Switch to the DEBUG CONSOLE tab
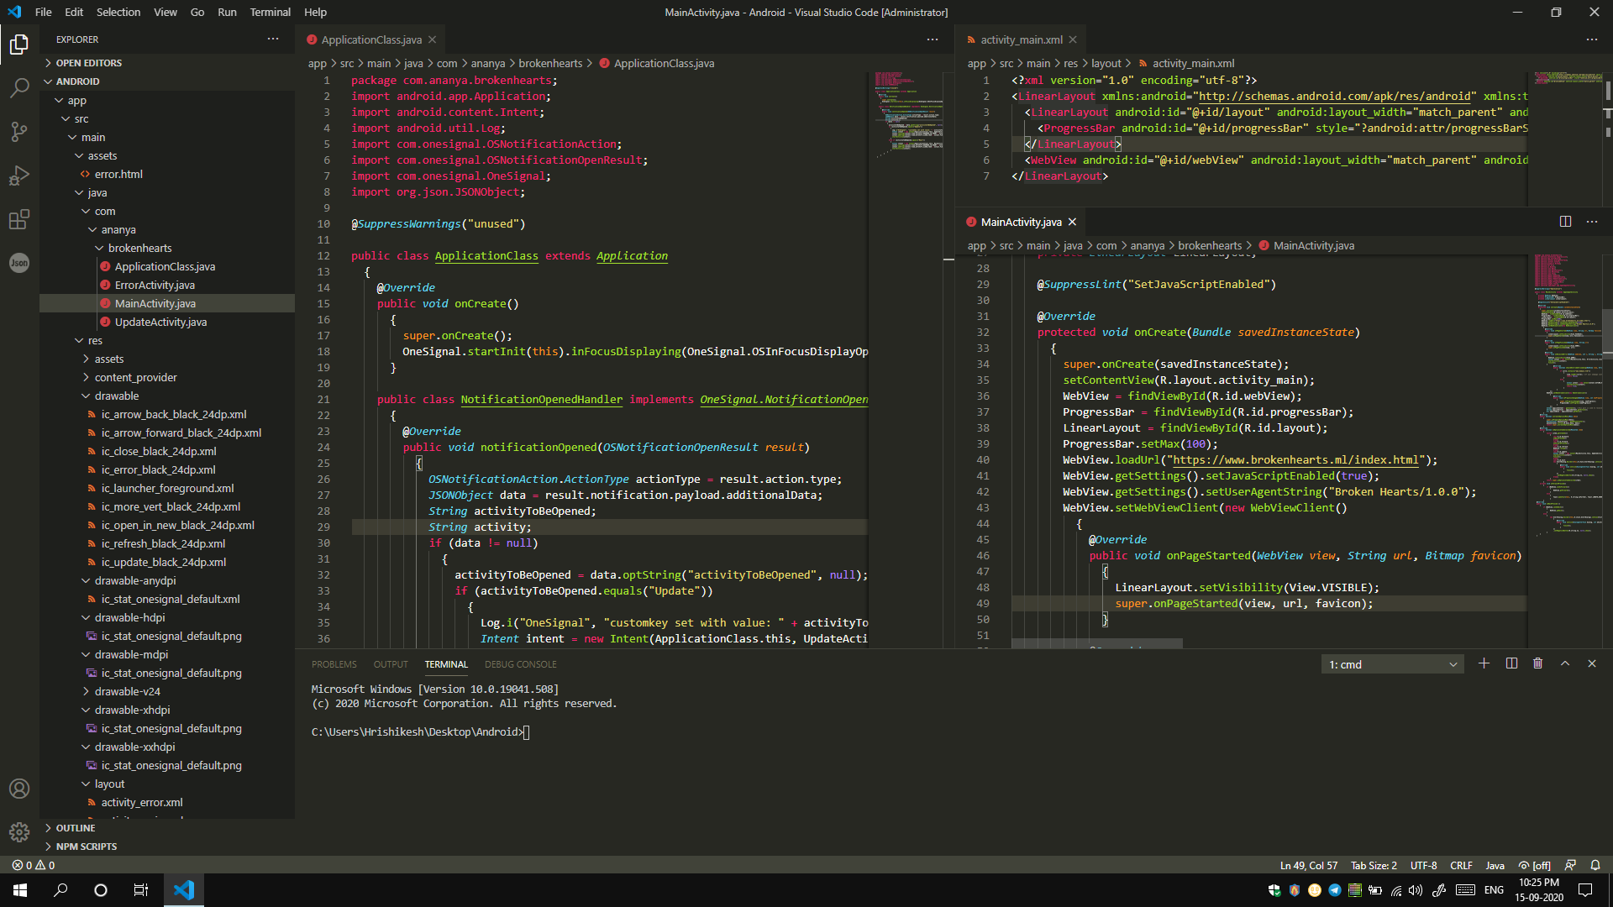Image resolution: width=1613 pixels, height=907 pixels. [x=520, y=664]
